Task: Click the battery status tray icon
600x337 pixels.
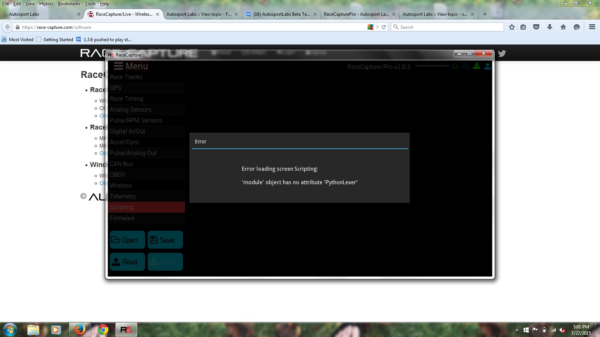Action: [x=544, y=330]
